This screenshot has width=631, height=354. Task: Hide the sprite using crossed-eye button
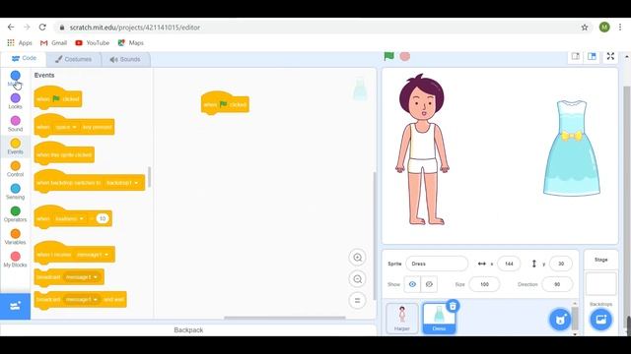pyautogui.click(x=429, y=284)
